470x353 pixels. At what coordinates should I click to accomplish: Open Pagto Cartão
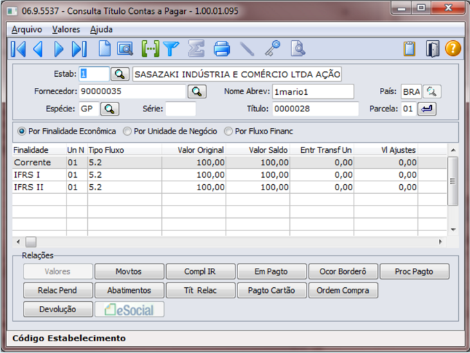(x=272, y=291)
